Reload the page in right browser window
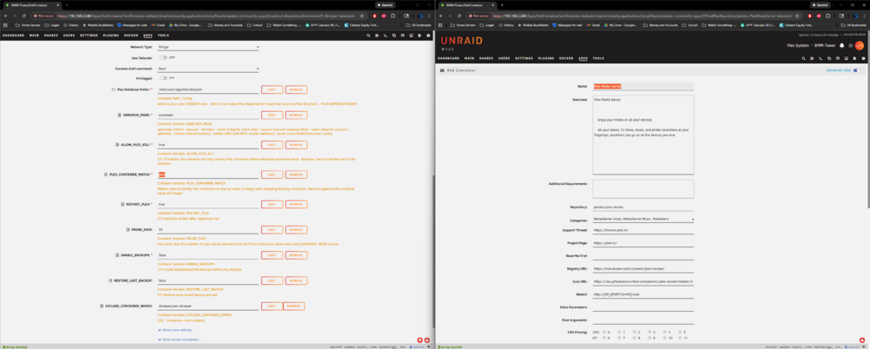 459,16
